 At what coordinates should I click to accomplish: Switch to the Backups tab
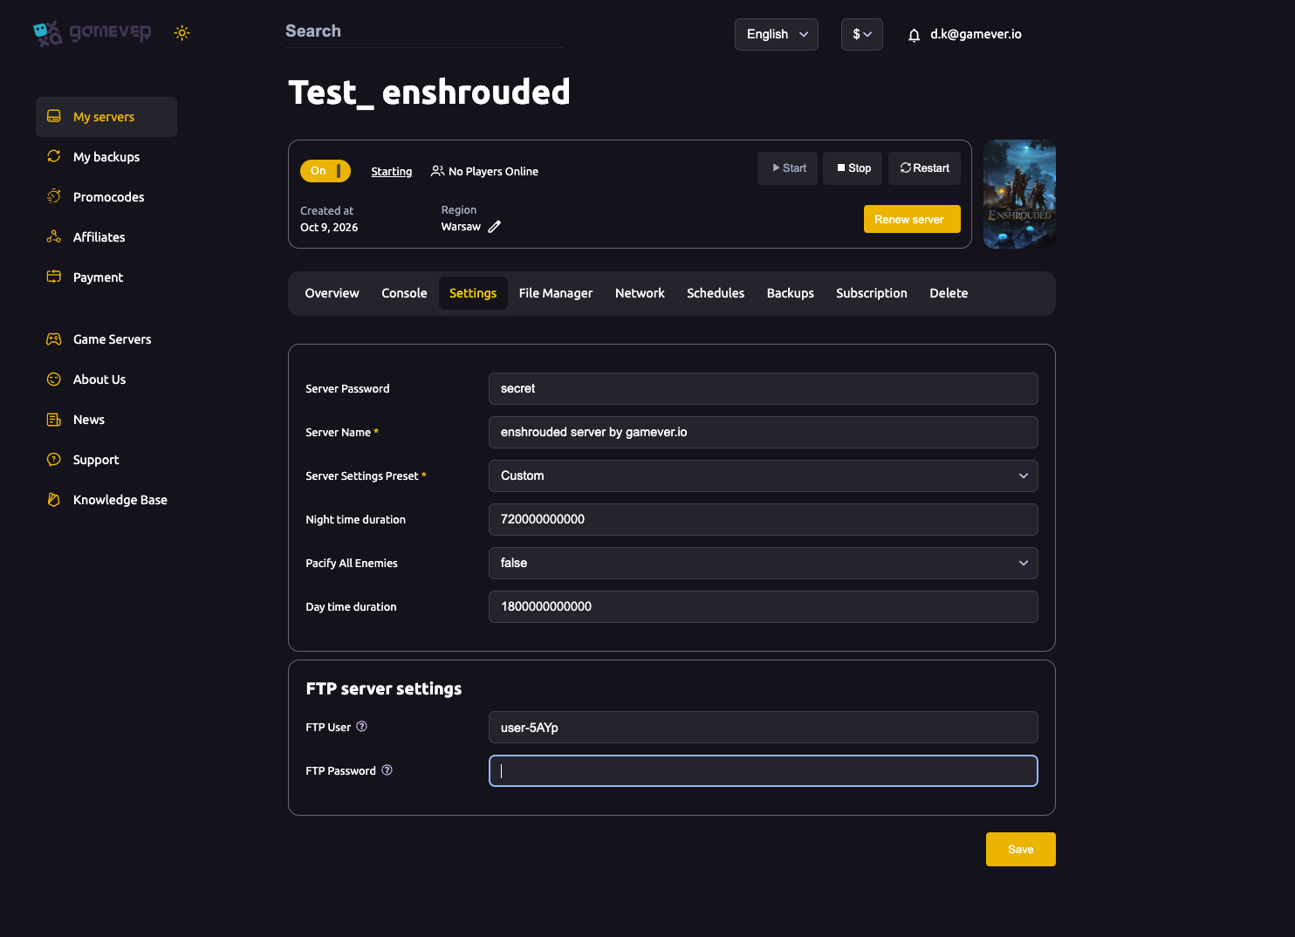[x=791, y=293]
